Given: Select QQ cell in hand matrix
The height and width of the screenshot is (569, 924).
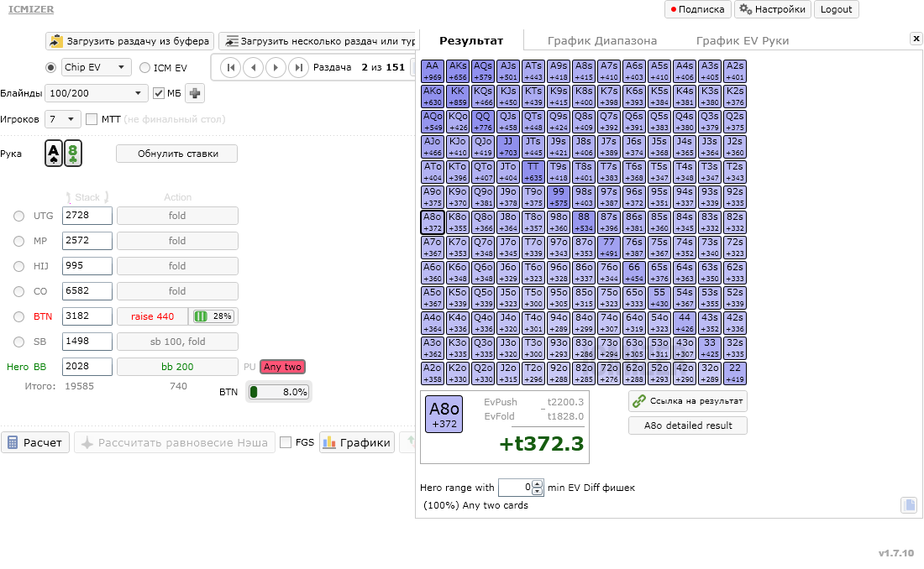Looking at the screenshot, I should tap(483, 122).
